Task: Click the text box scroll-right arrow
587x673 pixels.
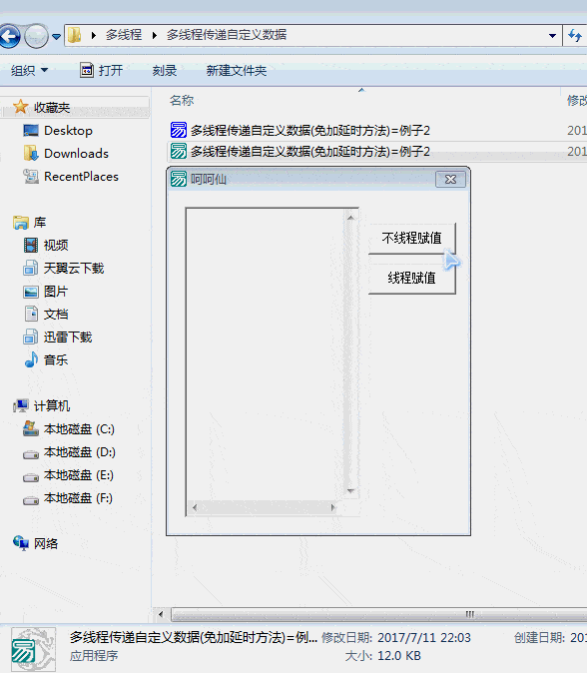Action: [x=333, y=508]
